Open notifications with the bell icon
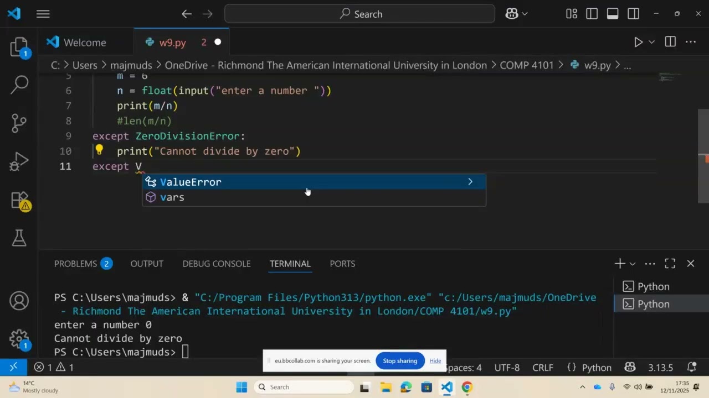 [691, 367]
